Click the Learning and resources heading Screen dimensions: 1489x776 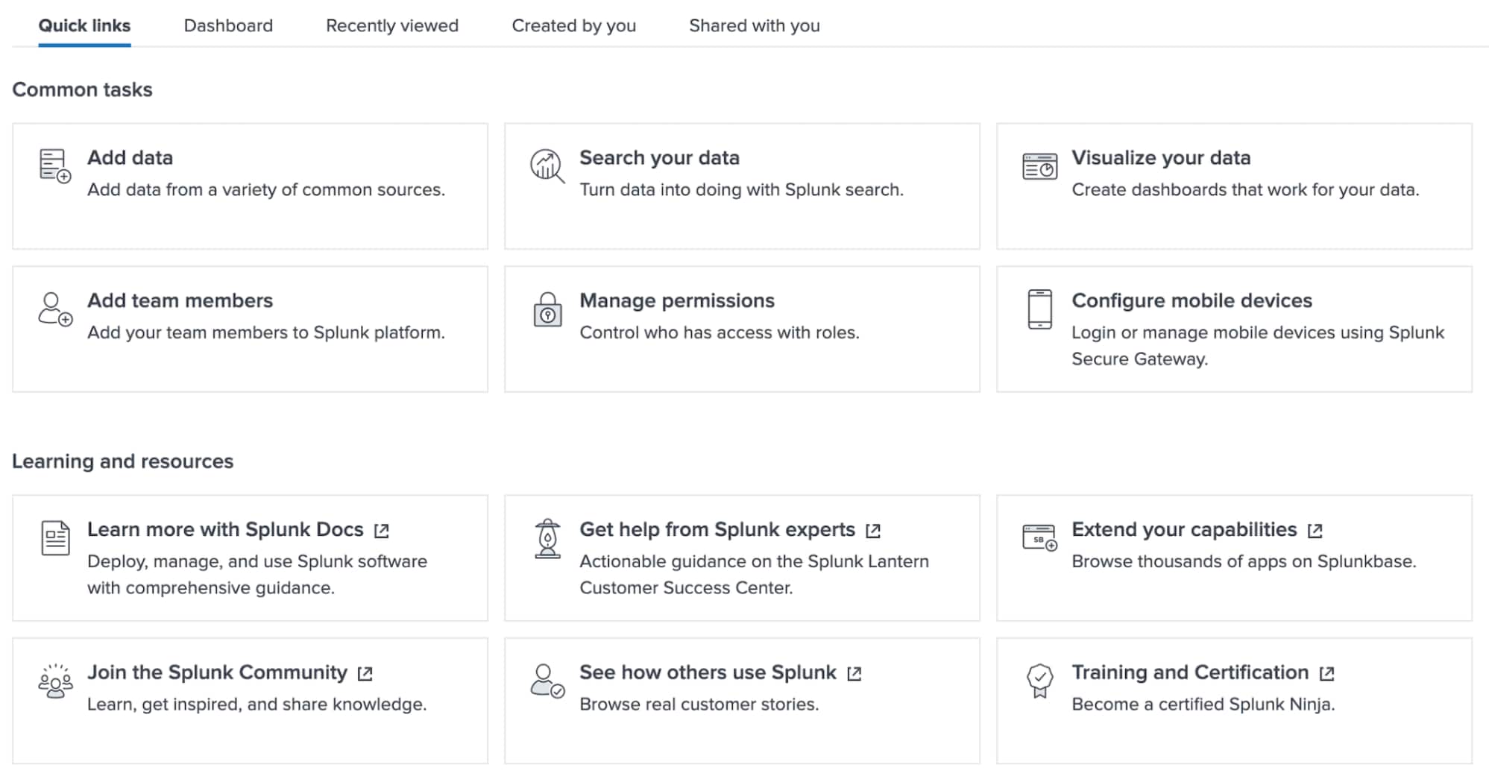[122, 461]
